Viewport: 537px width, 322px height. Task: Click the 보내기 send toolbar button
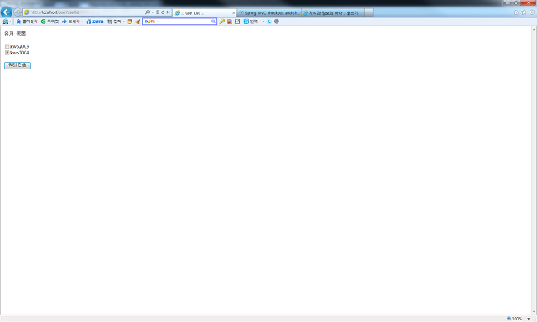pos(70,21)
